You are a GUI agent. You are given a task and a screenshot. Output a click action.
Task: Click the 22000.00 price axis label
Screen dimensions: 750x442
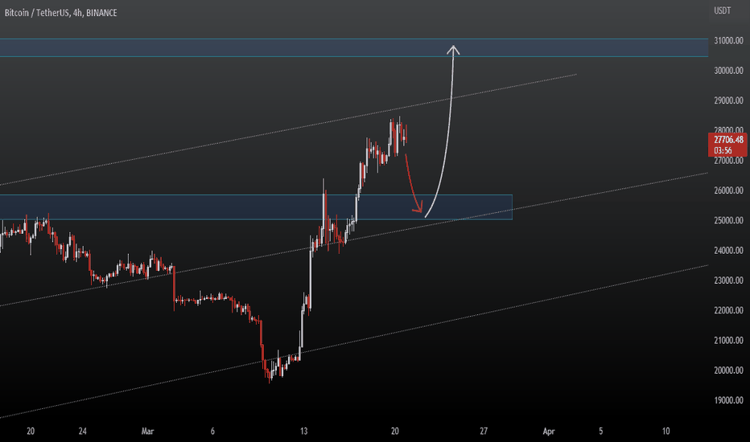(728, 310)
